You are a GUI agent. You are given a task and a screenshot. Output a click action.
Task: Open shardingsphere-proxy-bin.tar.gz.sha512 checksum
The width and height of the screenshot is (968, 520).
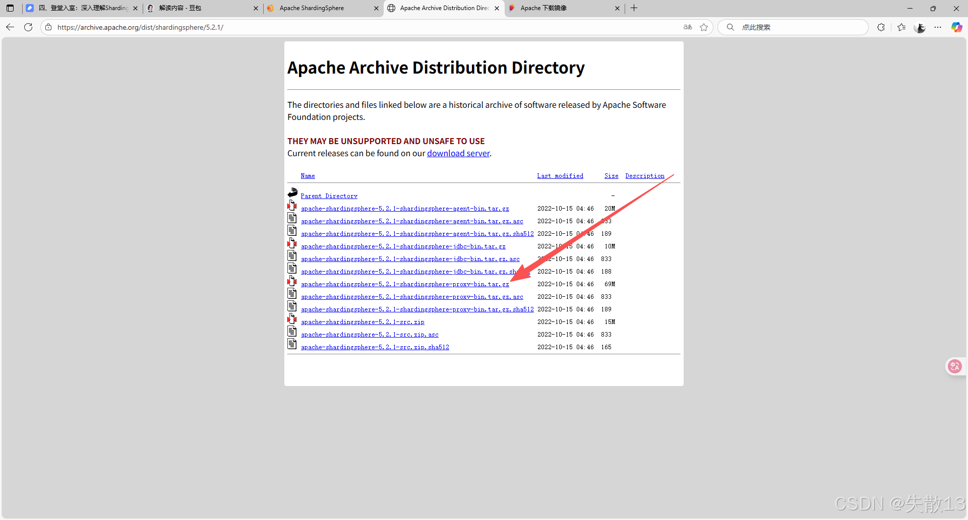click(417, 309)
